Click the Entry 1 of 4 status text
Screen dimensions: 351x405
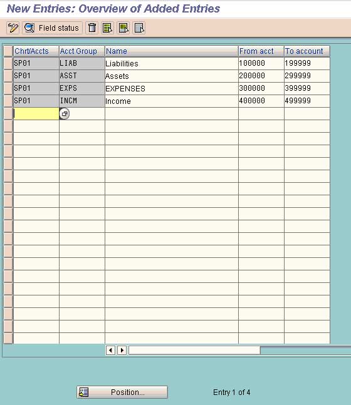[x=231, y=392]
